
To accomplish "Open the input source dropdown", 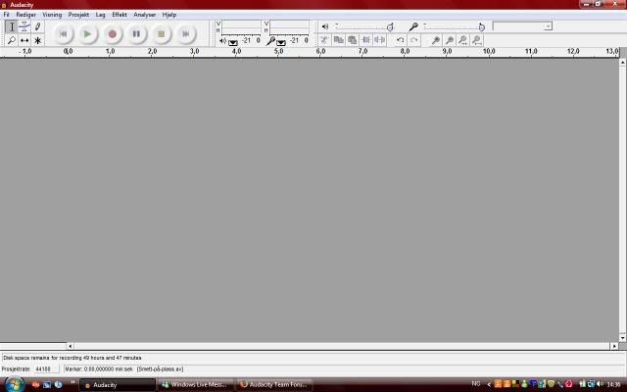I will tap(521, 26).
